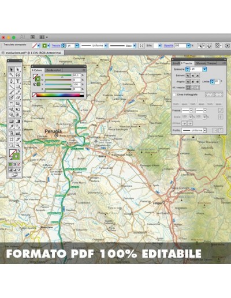Select the Column Graph tool
Image resolution: width=231 pixels, height=298 pixels.
click(x=18, y=133)
